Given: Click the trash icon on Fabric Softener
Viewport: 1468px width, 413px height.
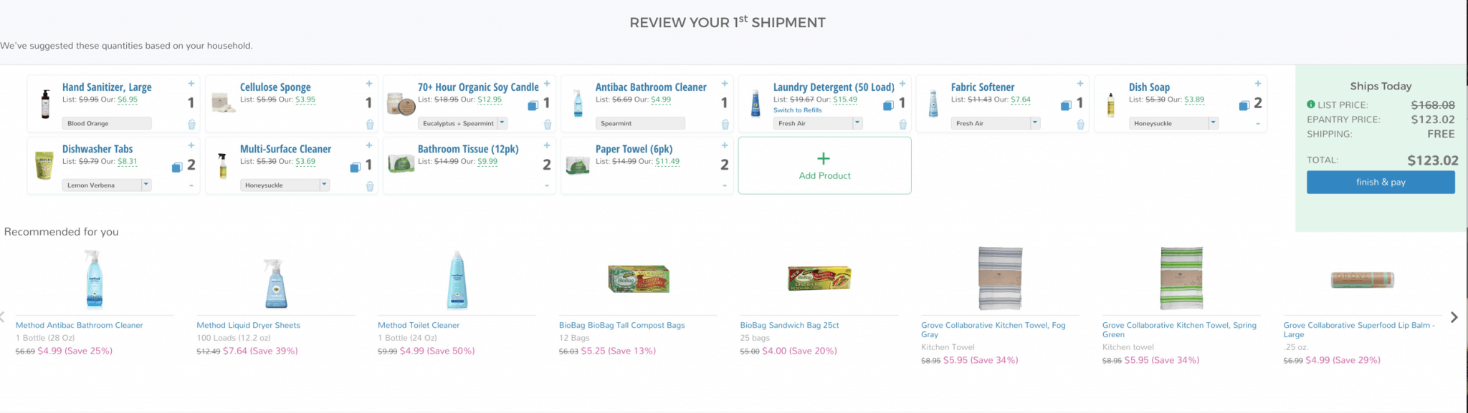Looking at the screenshot, I should (x=1080, y=125).
